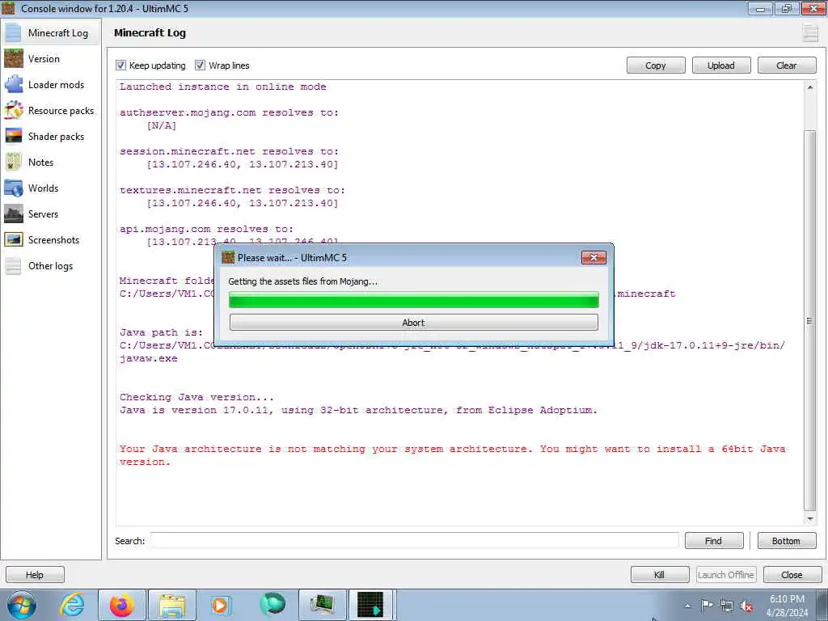Click the muted volume tray icon
This screenshot has width=828, height=621.
746,606
